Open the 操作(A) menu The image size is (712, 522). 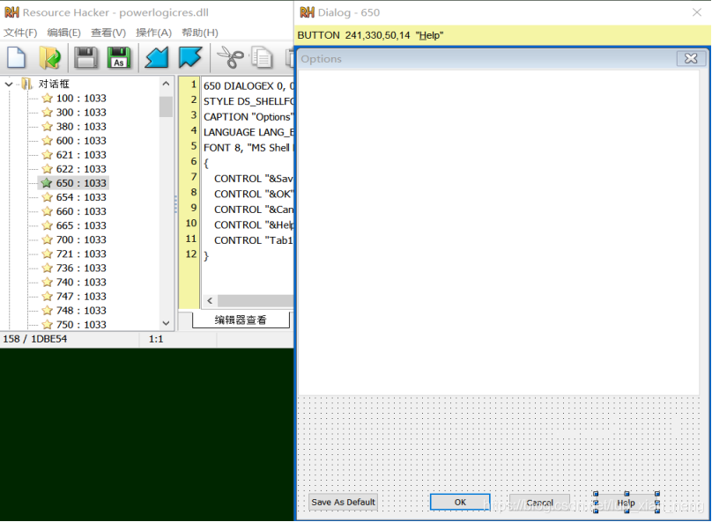click(x=153, y=33)
